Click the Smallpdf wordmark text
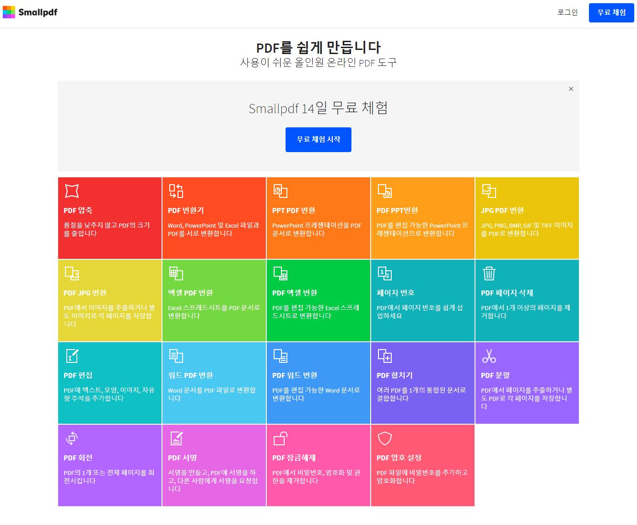The height and width of the screenshot is (525, 637). pyautogui.click(x=38, y=12)
